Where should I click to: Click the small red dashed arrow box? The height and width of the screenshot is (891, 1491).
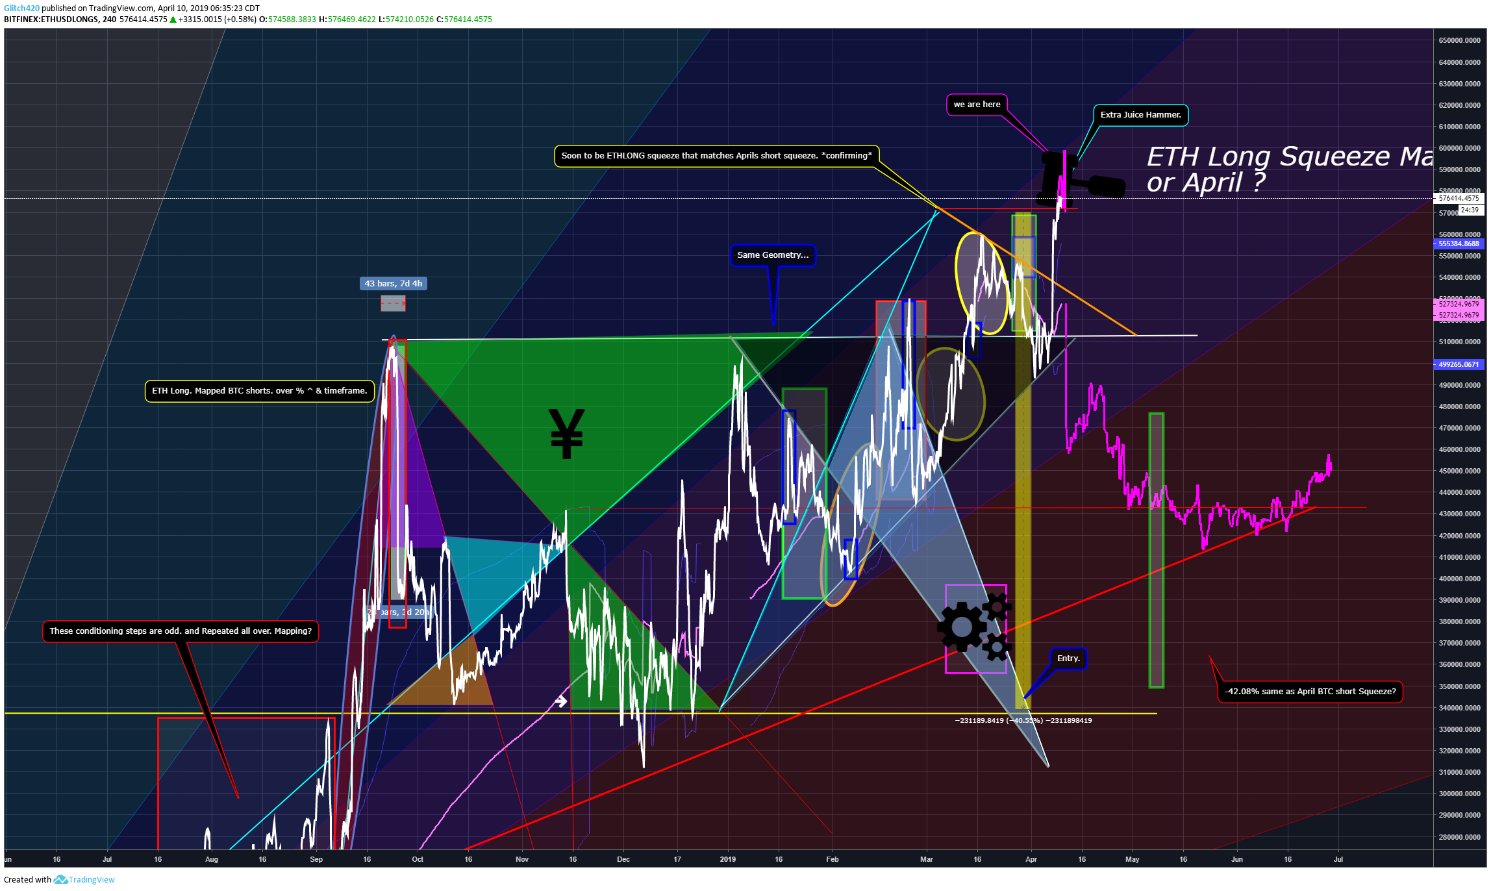[x=393, y=303]
